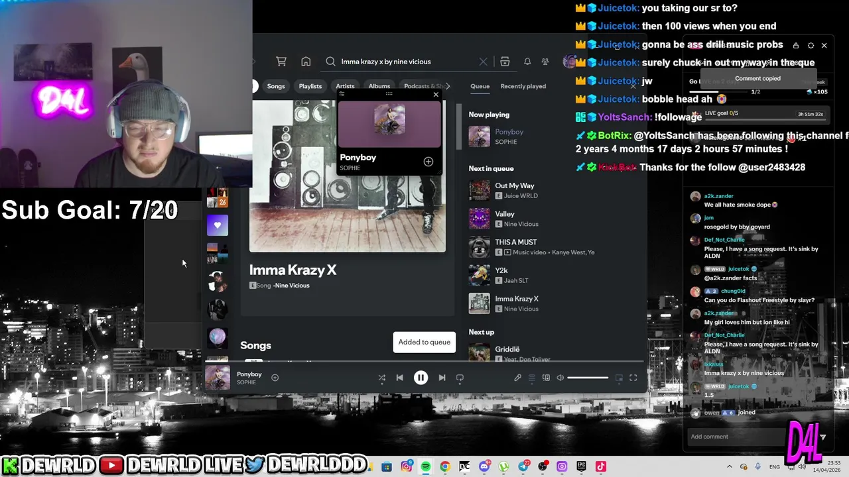Close the live chat overlay window
The height and width of the screenshot is (477, 849).
pos(824,46)
